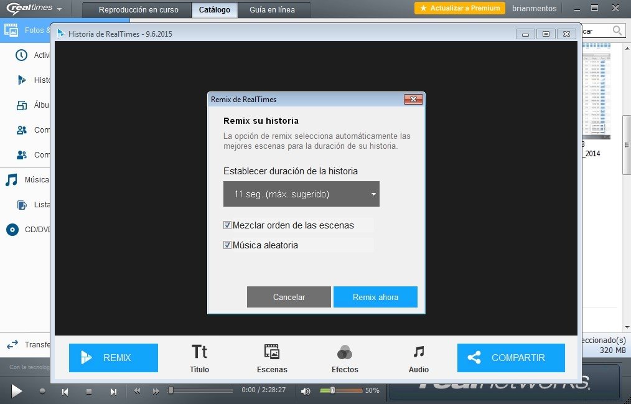Click the search magnifier icon

[x=617, y=30]
